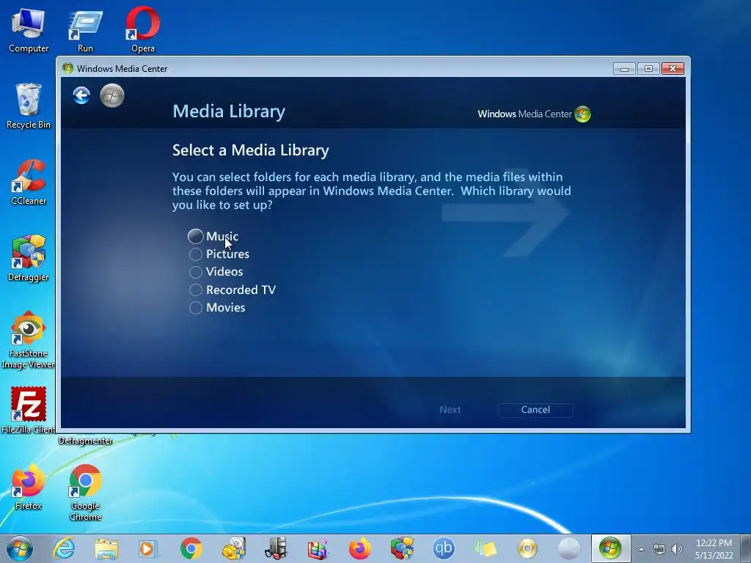Open the FileZilla Client desktop shortcut
This screenshot has height=563, width=751.
click(29, 411)
